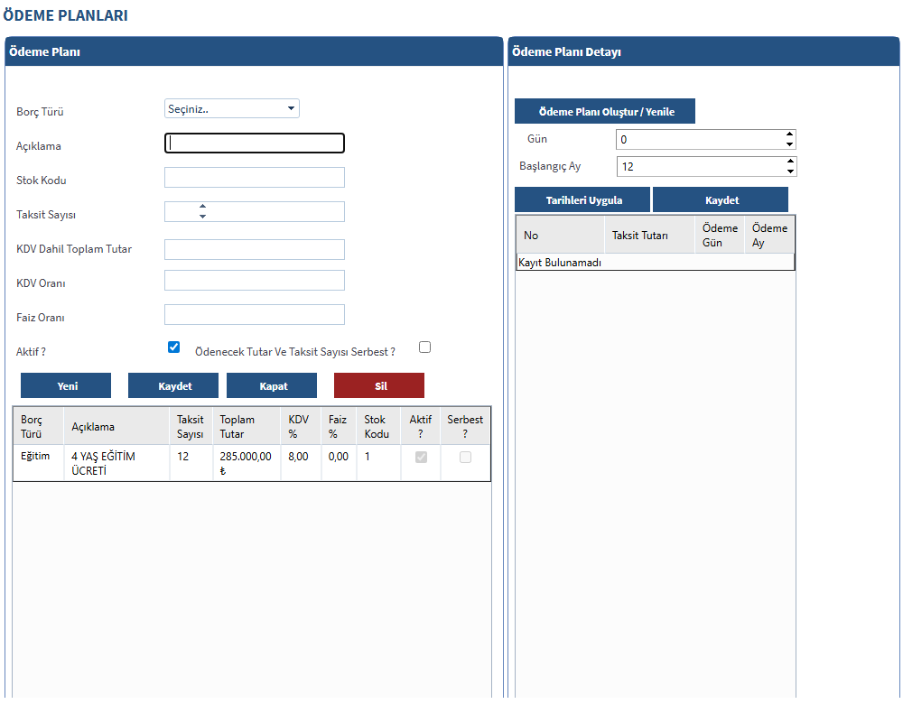This screenshot has width=903, height=704.
Task: Increase Taksit Sayısı with up arrow
Action: [x=202, y=207]
